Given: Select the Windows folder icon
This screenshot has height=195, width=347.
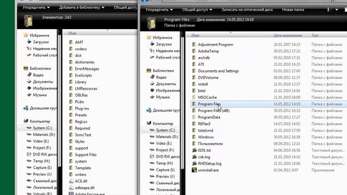Looking at the screenshot, I should 194,137.
